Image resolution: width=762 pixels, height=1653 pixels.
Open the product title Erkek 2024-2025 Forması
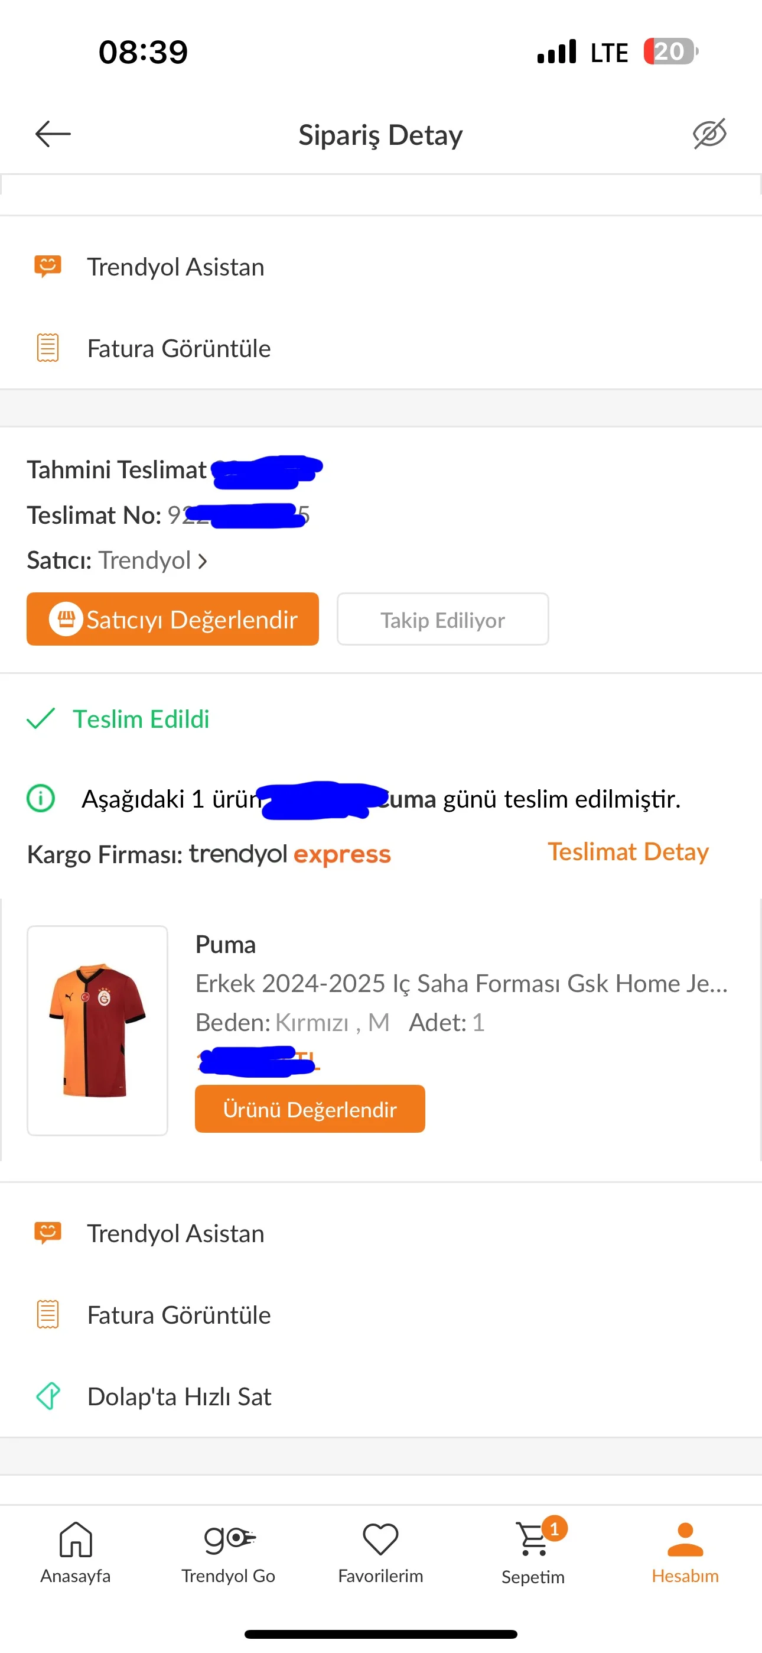(x=461, y=983)
